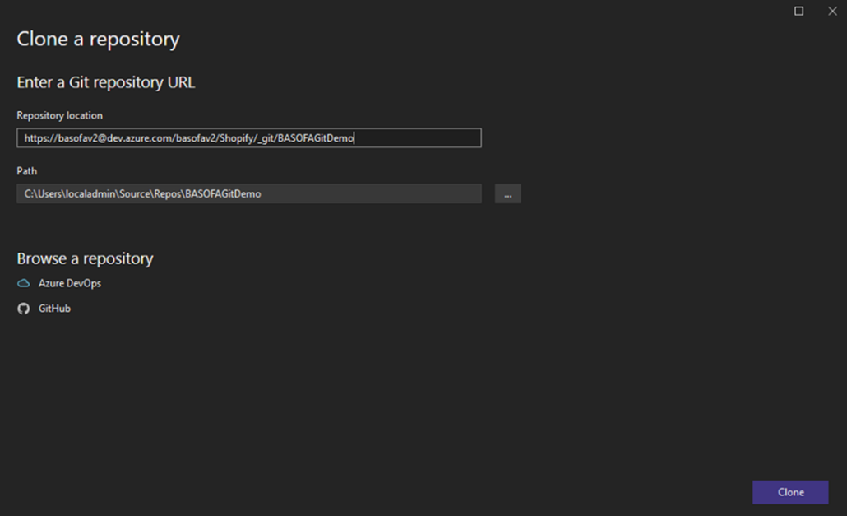Image resolution: width=847 pixels, height=516 pixels.
Task: Open the path browse ellipsis button
Action: [x=507, y=194]
